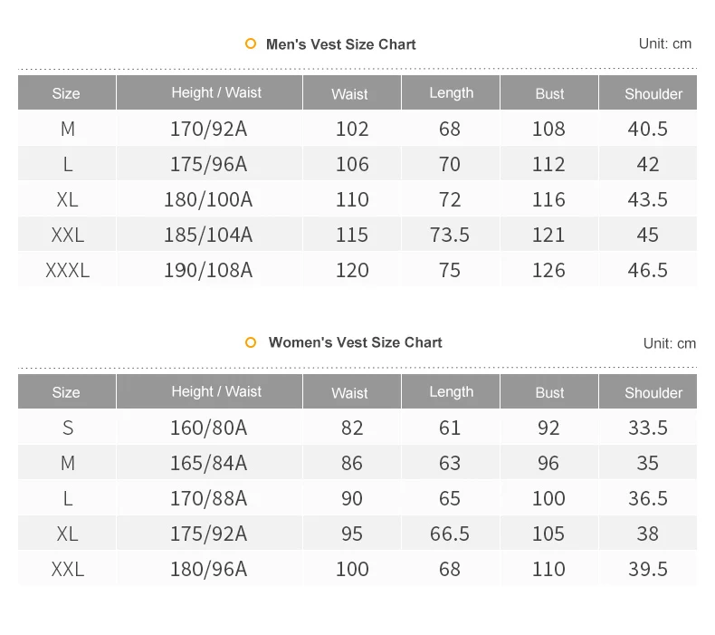Click the Waist header in women's table
Screen dimensions: 715x635
(351, 391)
